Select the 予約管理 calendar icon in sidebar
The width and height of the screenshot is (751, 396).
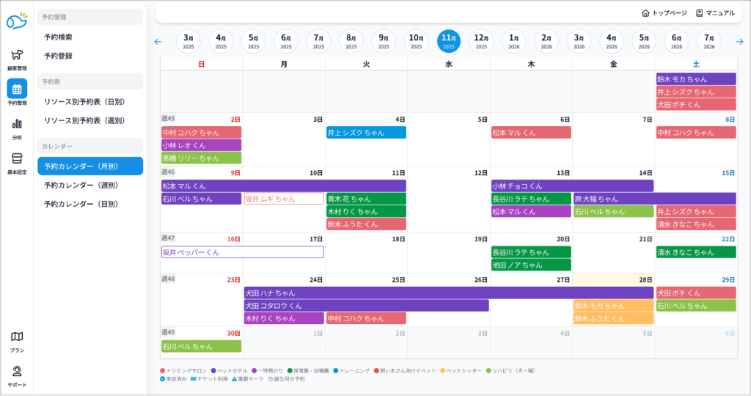17,89
